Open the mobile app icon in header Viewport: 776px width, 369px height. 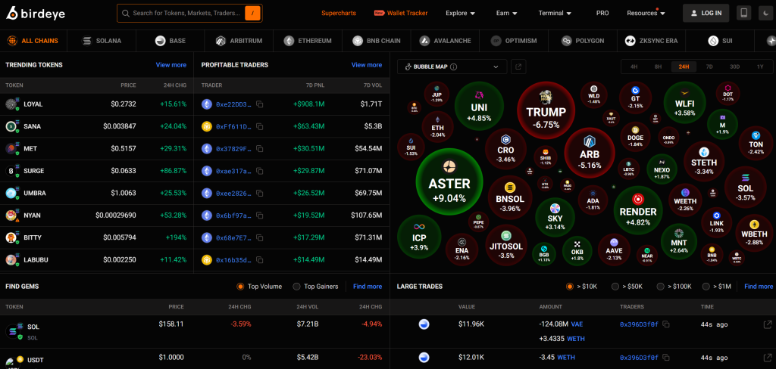(743, 13)
